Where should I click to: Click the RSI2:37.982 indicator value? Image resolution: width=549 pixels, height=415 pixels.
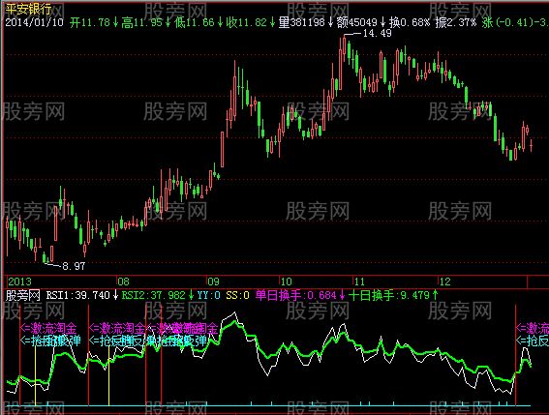coord(153,295)
